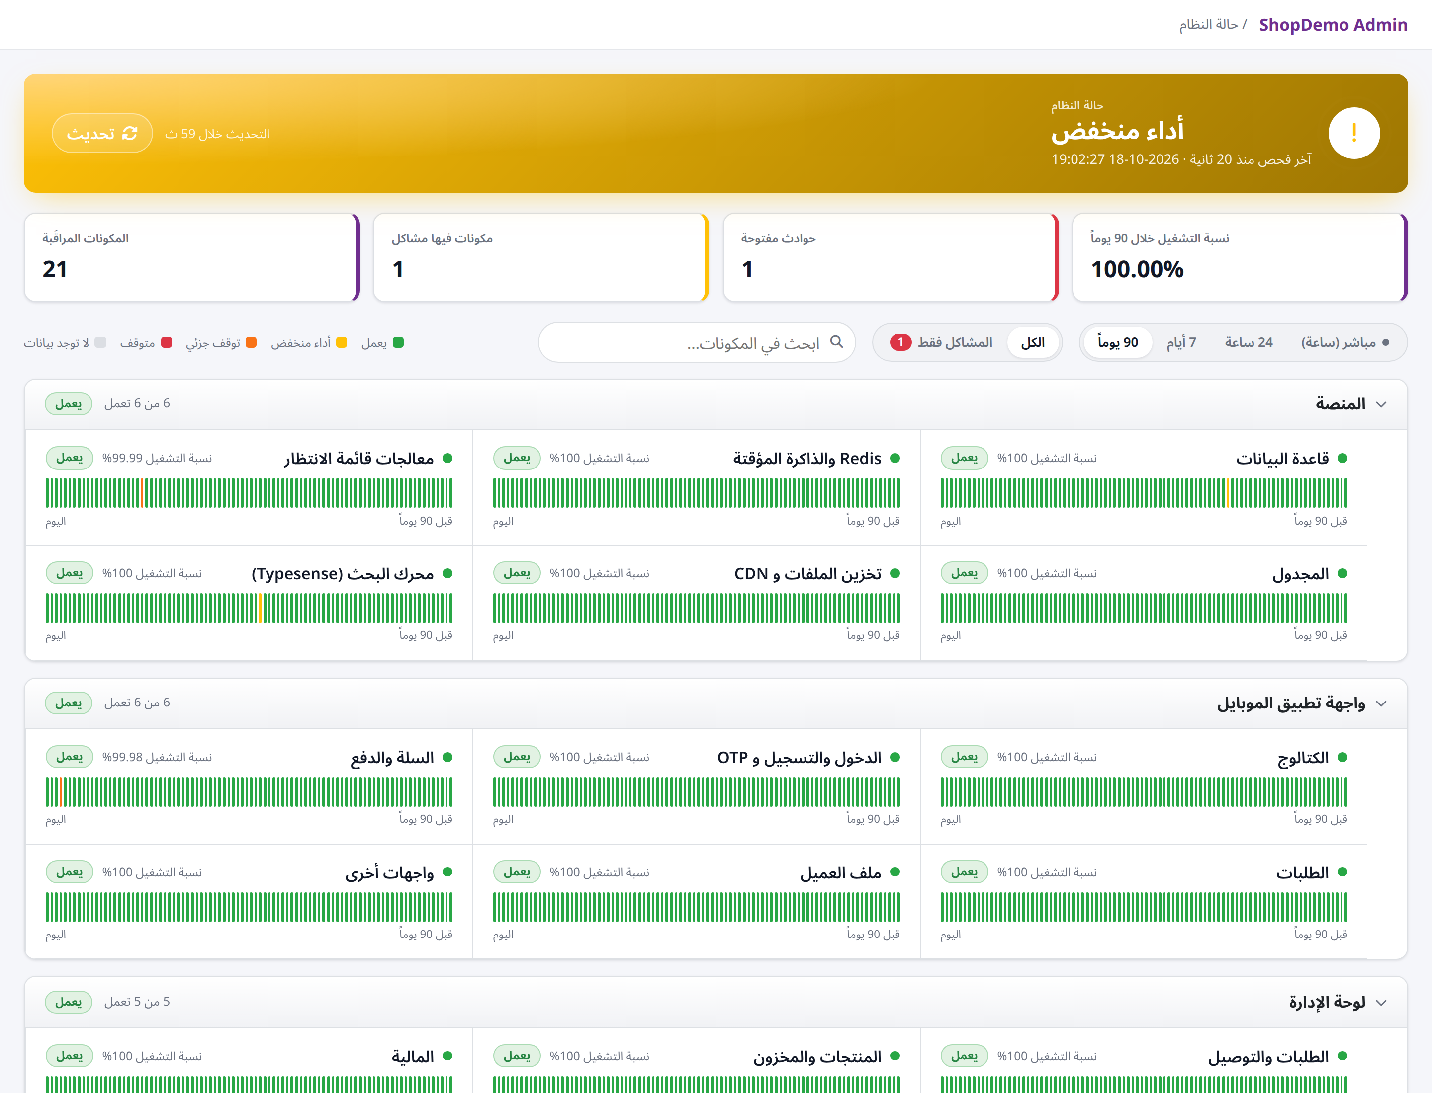Open the ShopDemo Admin home link
1432x1093 pixels.
coord(1333,25)
